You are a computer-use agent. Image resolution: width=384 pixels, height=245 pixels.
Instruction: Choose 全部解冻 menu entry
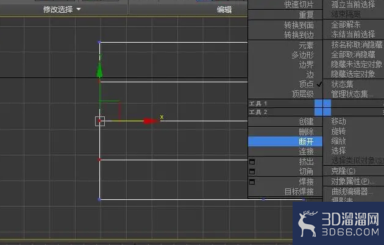346,24
